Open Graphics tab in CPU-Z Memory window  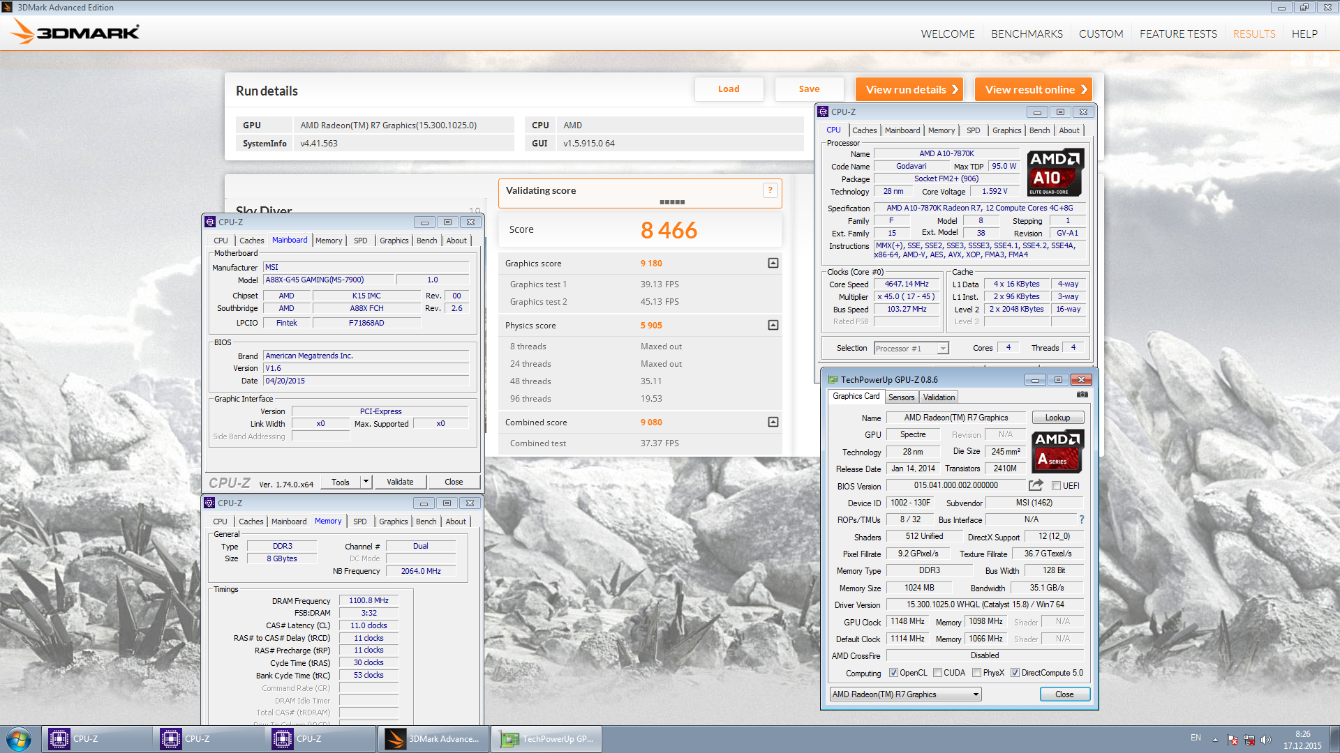[394, 522]
